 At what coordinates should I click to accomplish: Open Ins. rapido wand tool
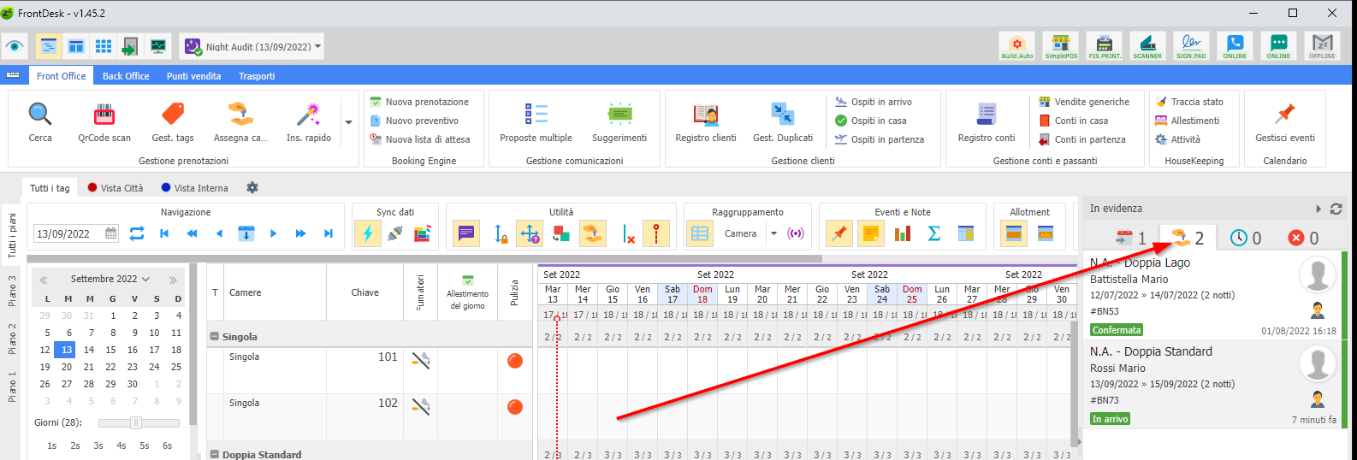(308, 122)
